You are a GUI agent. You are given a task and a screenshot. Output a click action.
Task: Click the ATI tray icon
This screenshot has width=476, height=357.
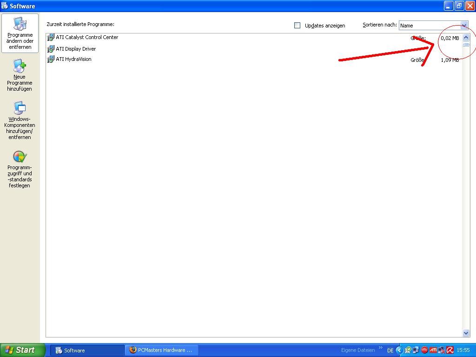[433, 350]
